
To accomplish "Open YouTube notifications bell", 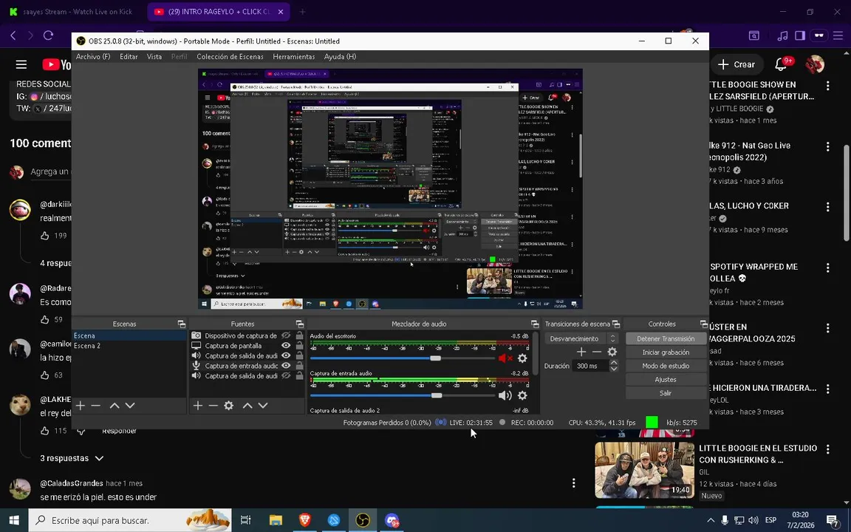I will [x=780, y=64].
